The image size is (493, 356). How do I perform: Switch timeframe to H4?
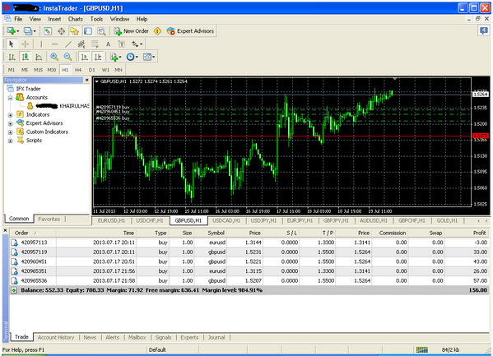pos(78,70)
